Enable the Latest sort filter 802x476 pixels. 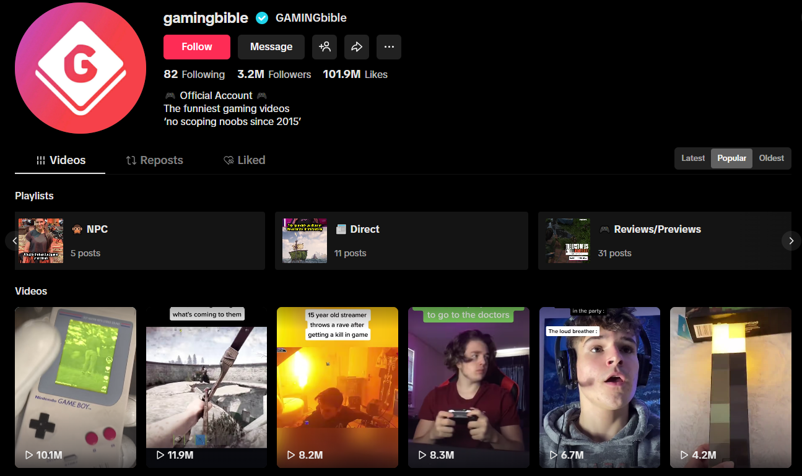pos(693,158)
